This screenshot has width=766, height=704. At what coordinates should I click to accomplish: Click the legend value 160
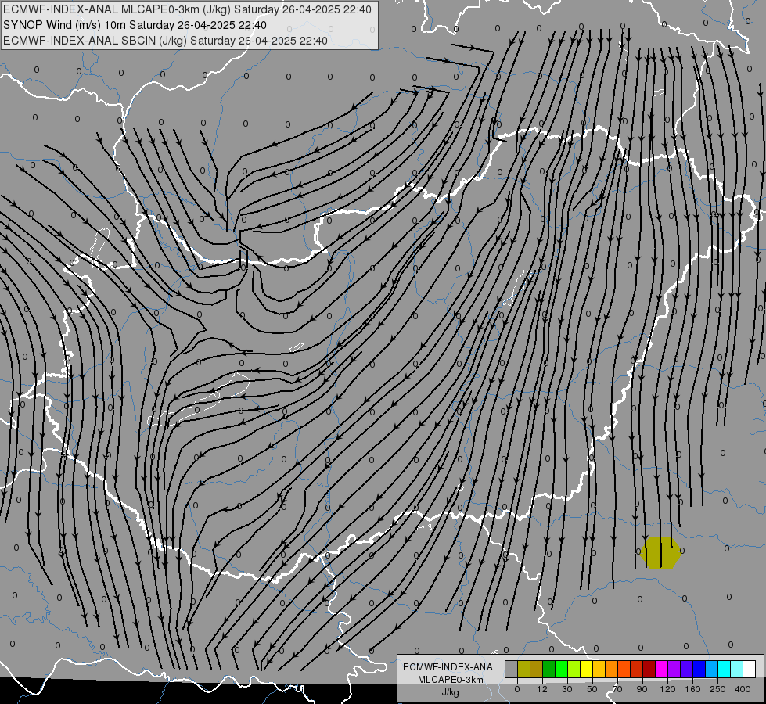click(692, 689)
